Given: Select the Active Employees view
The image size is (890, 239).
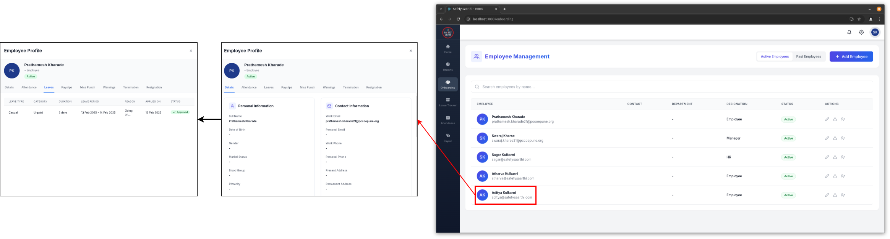Looking at the screenshot, I should coord(774,56).
